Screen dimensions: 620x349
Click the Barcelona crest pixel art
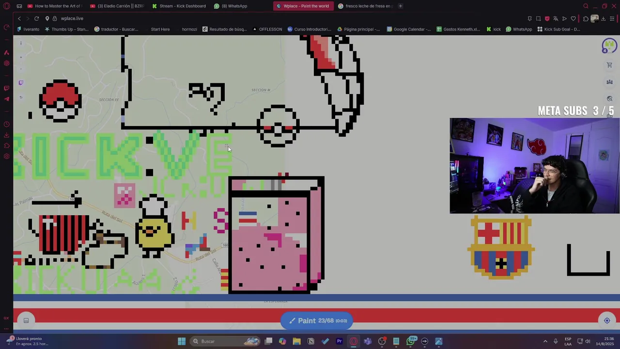(x=501, y=247)
